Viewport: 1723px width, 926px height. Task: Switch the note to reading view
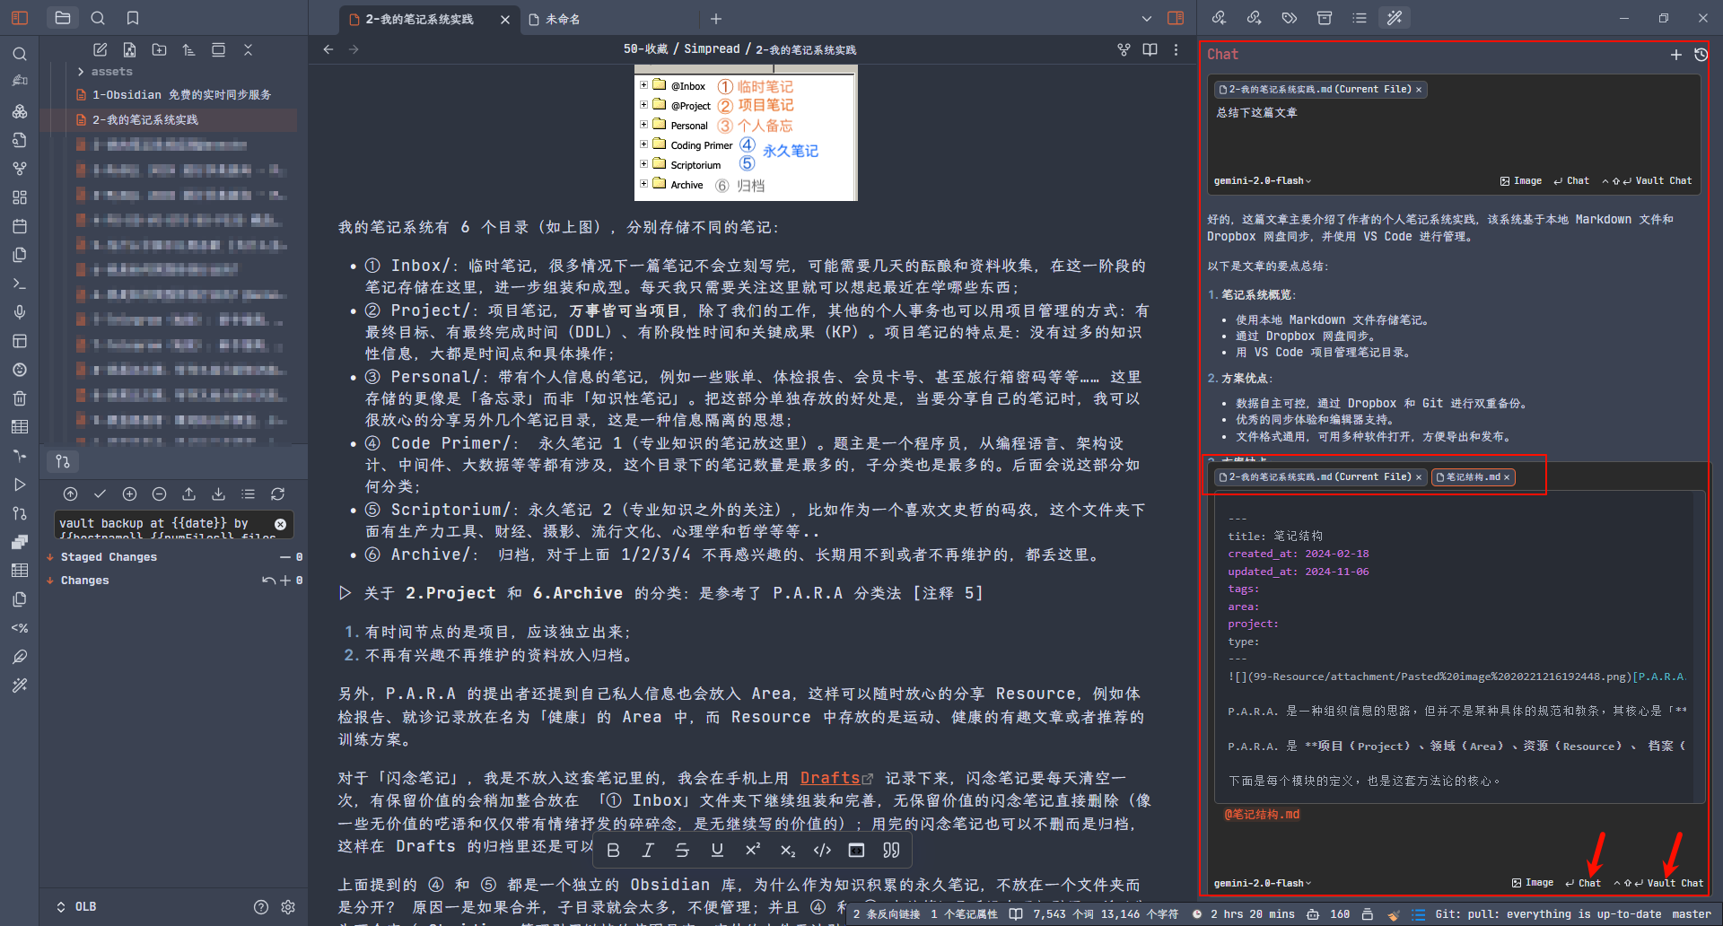tap(1150, 50)
